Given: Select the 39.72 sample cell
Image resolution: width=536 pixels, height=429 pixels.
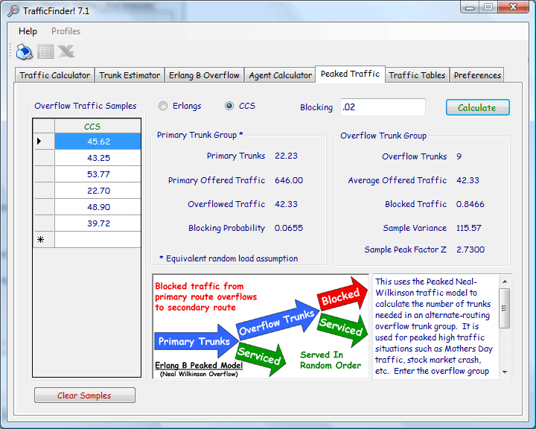Looking at the screenshot, I should (x=98, y=223).
